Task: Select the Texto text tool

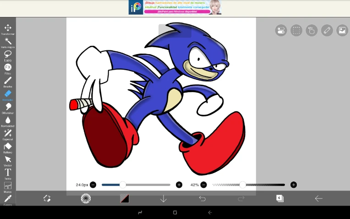Action: tap(8, 175)
